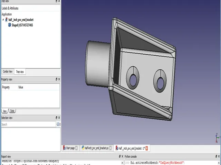This screenshot has width=221, height=165.
Task: Undock the Python console panel
Action: point(216,156)
